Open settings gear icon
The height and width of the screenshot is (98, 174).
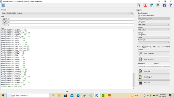pos(158,5)
